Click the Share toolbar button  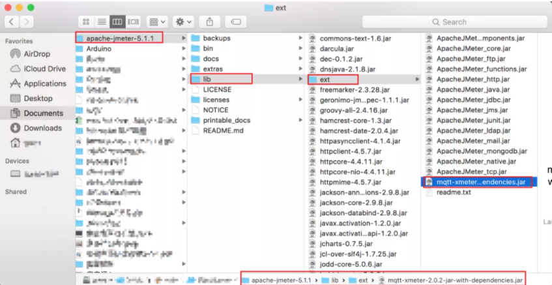tap(209, 22)
